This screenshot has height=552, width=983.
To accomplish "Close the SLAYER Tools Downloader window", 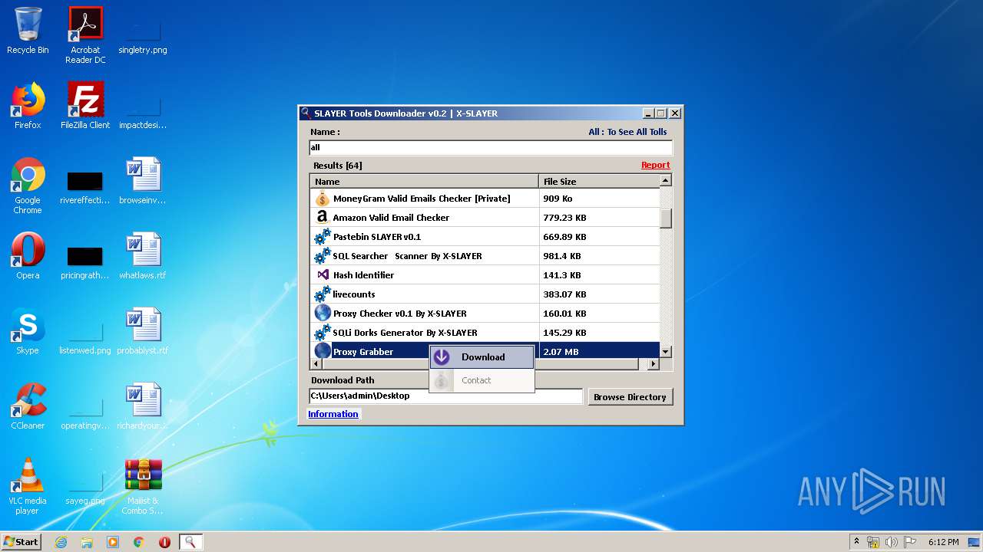I will (675, 113).
